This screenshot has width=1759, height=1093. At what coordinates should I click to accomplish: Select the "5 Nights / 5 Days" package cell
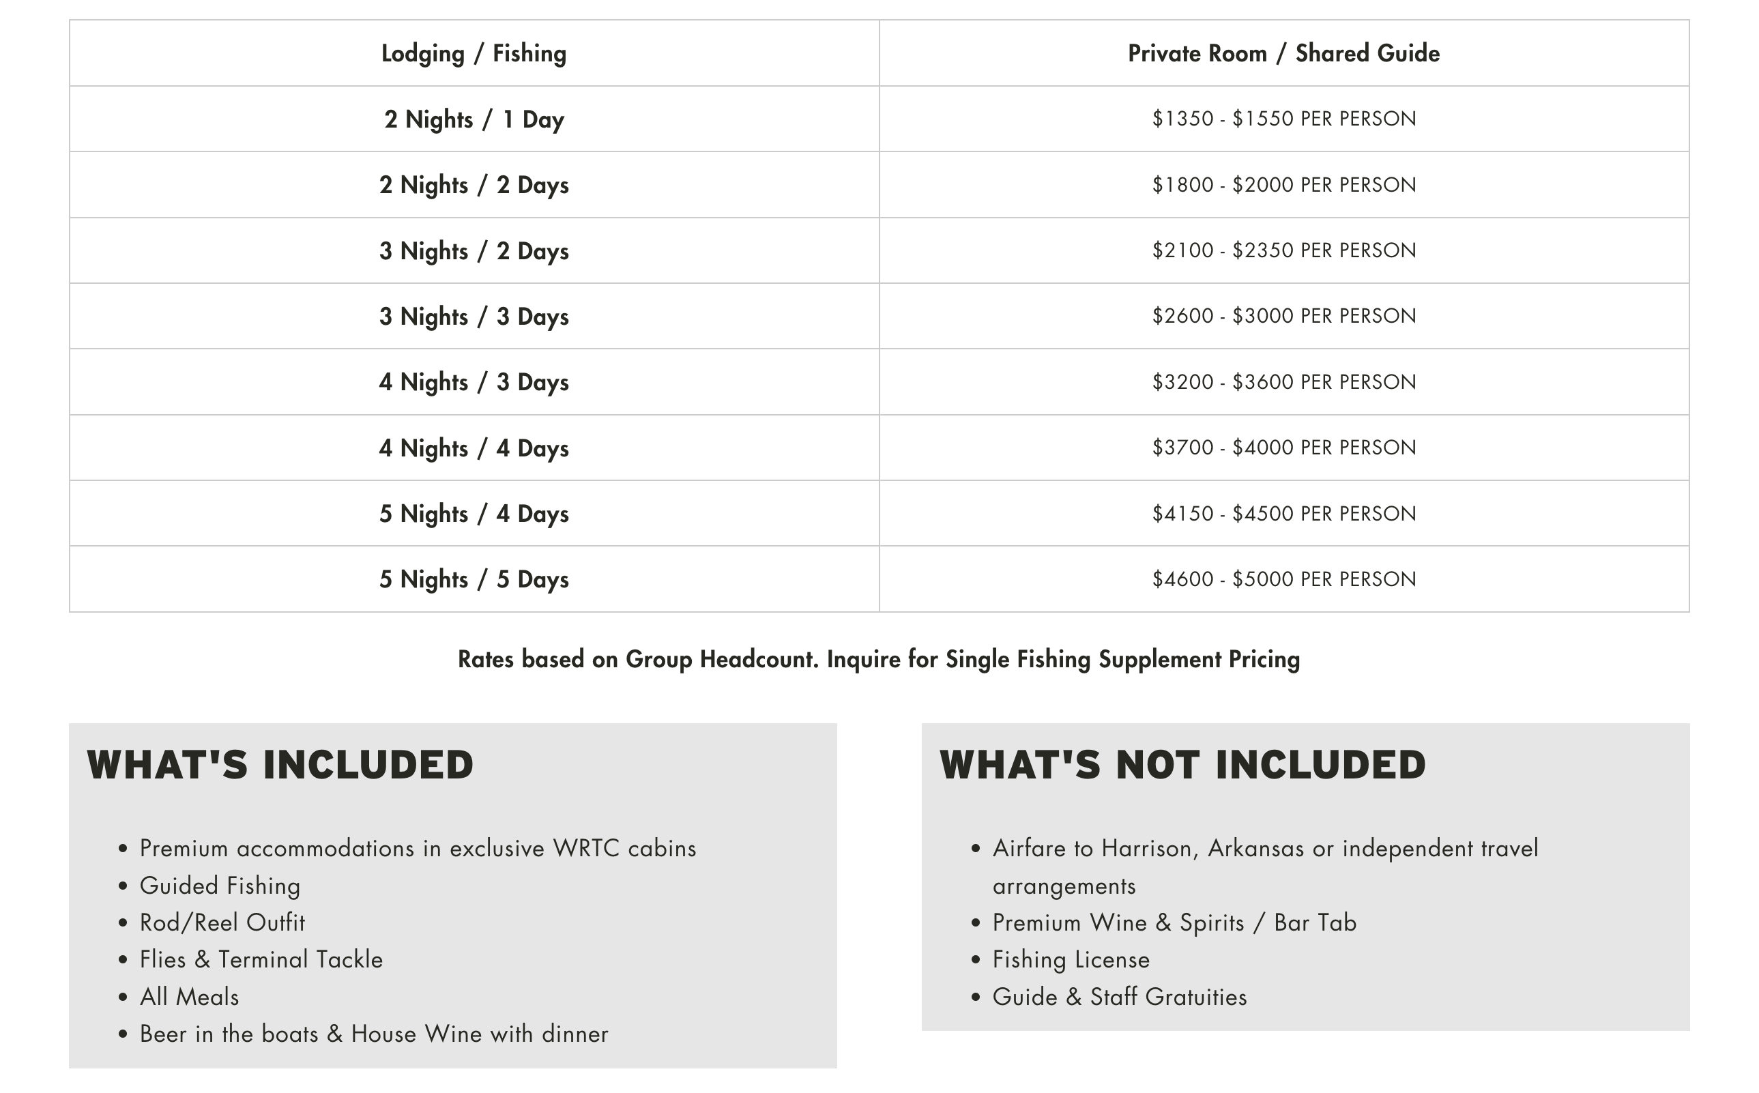point(474,579)
